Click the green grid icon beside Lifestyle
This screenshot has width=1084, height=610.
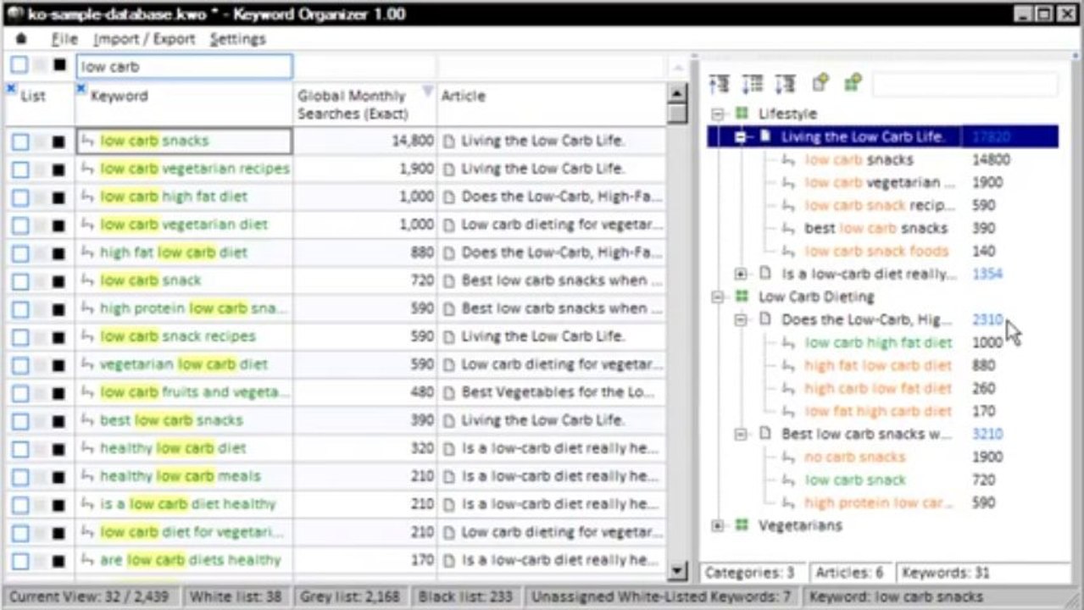tap(742, 114)
